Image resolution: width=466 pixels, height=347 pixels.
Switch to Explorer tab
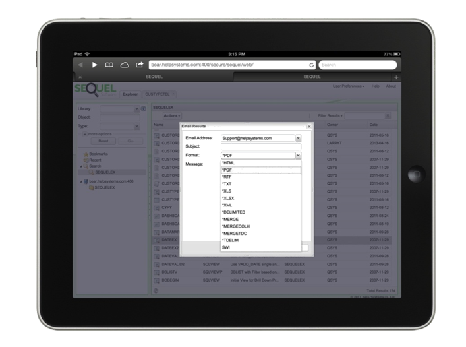(x=130, y=94)
